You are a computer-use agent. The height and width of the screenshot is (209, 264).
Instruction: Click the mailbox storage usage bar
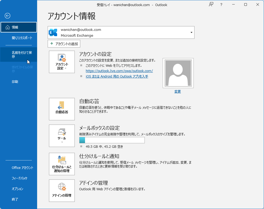point(112,140)
